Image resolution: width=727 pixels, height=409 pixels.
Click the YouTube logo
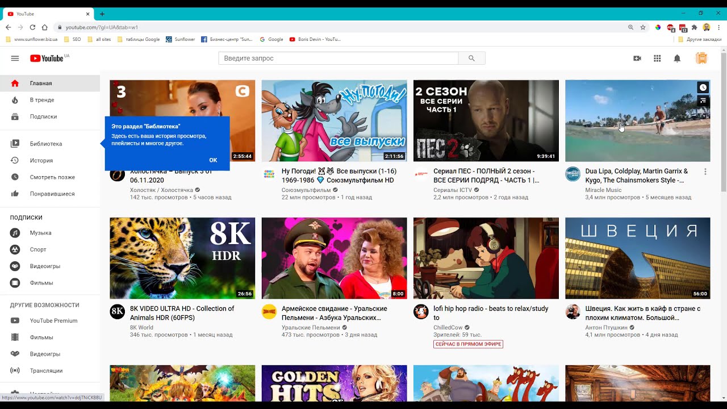47,59
